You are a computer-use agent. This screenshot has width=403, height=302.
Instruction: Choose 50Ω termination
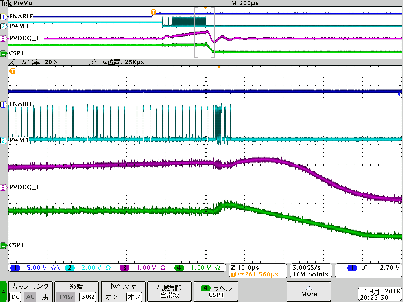tap(88, 297)
